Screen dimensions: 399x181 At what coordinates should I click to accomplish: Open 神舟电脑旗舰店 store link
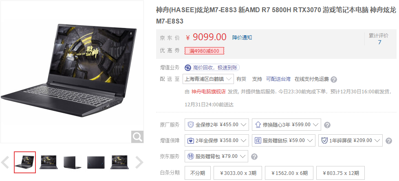tap(208, 92)
